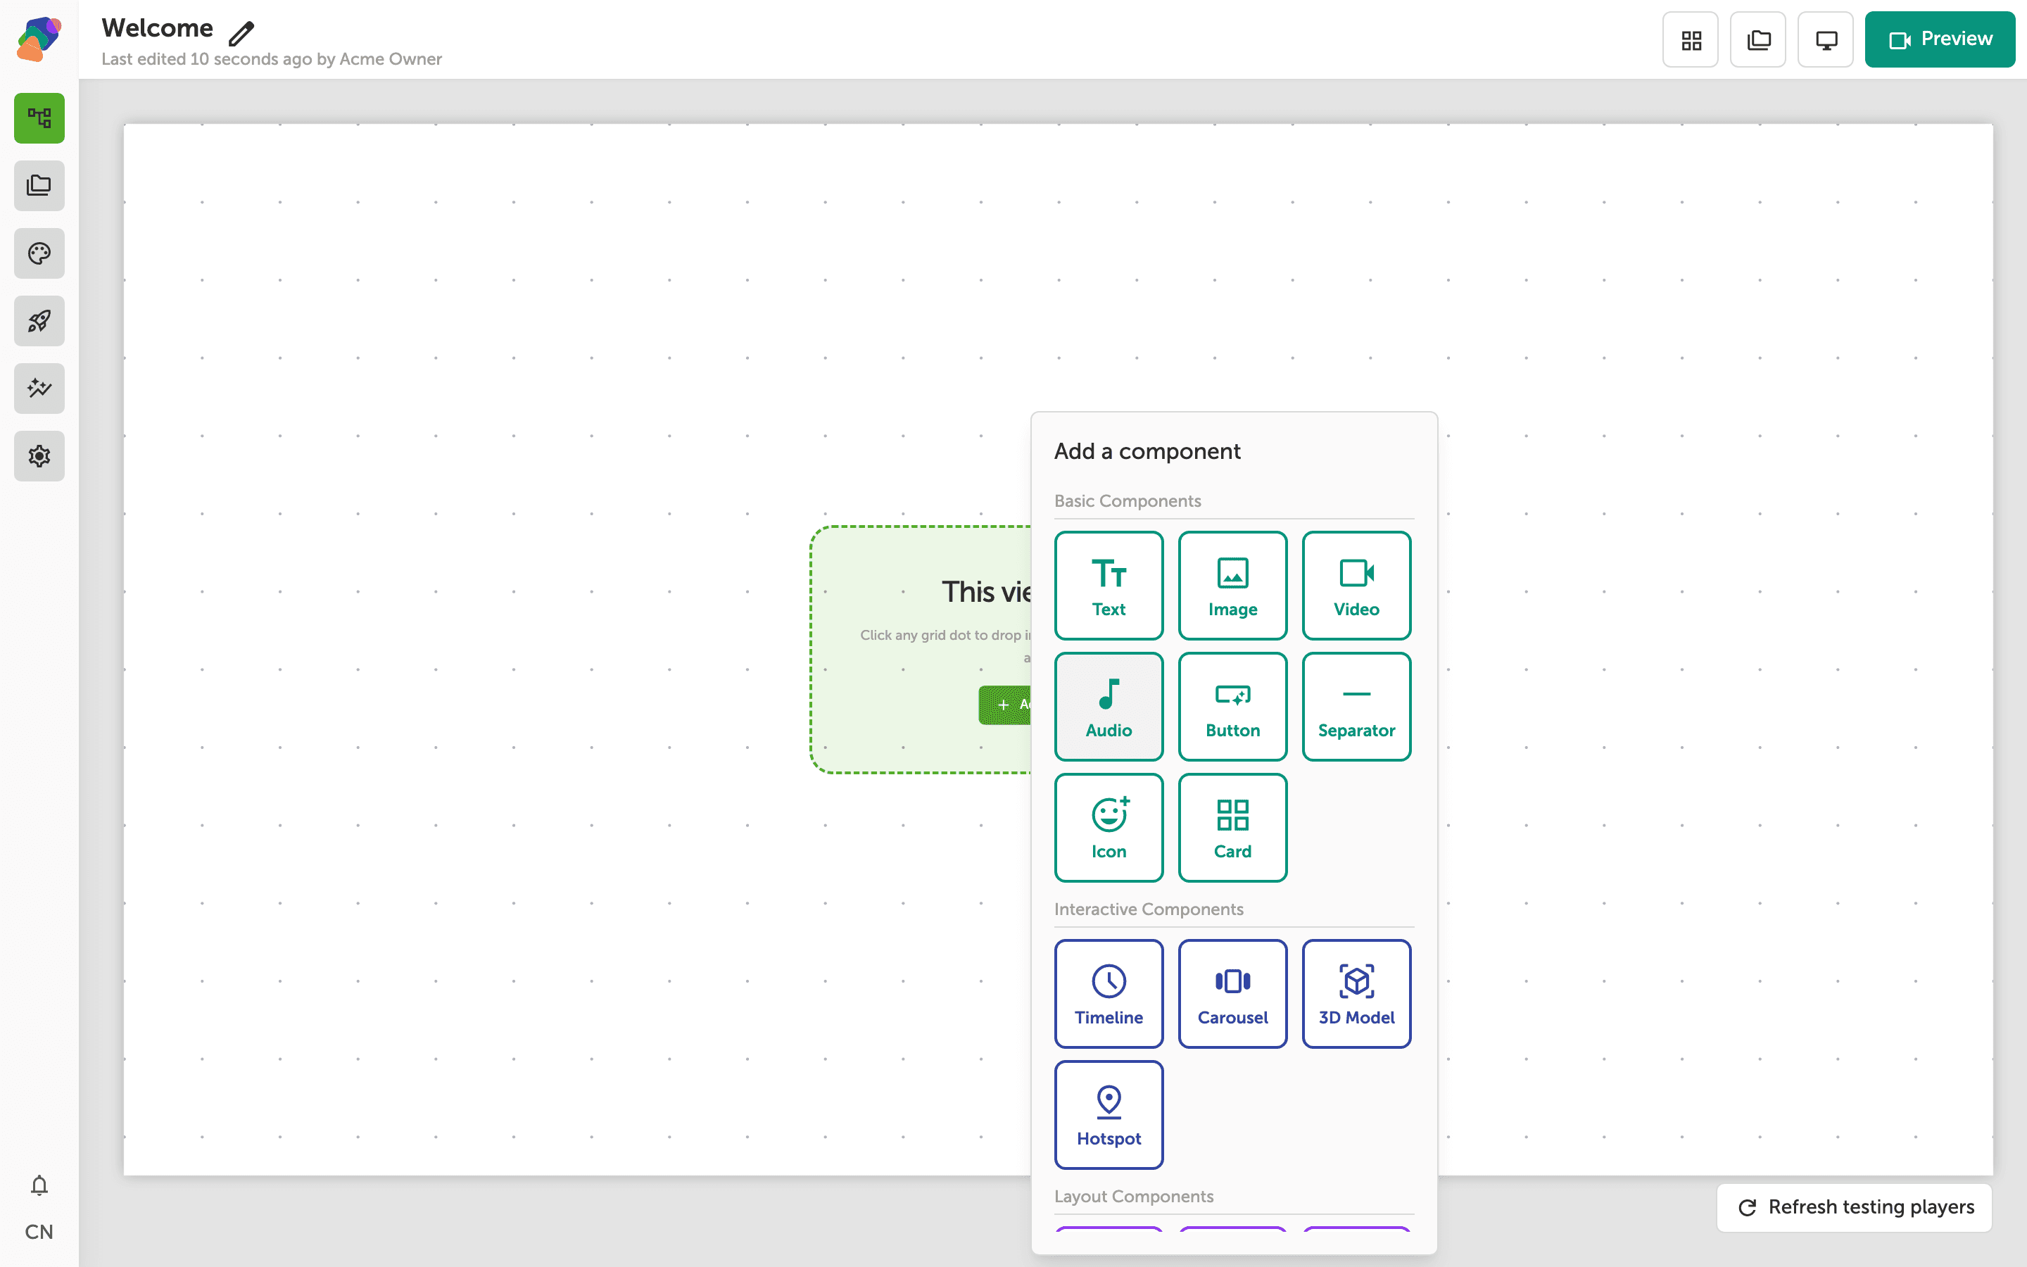Open the app logo home

[39, 39]
